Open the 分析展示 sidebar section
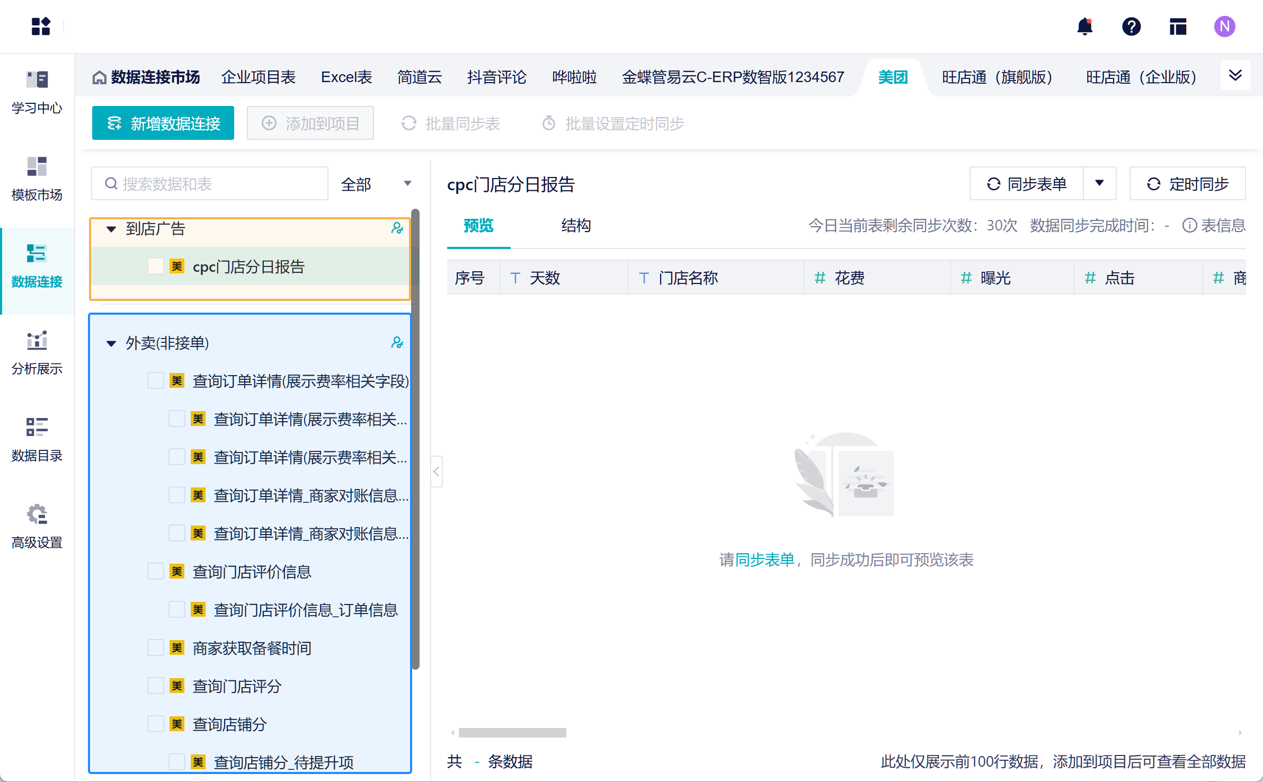The height and width of the screenshot is (782, 1263). [x=36, y=352]
